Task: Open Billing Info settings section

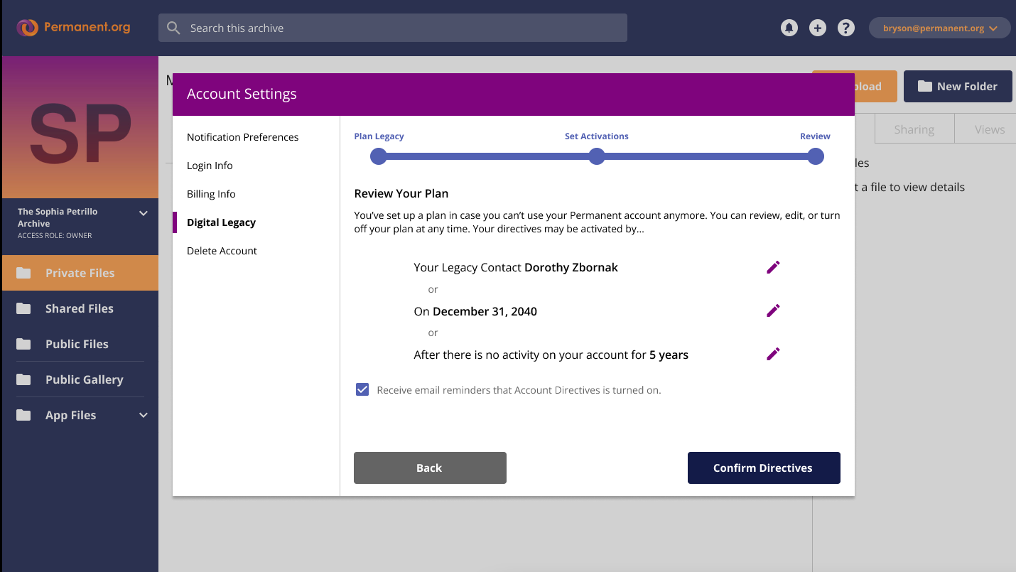Action: click(211, 194)
